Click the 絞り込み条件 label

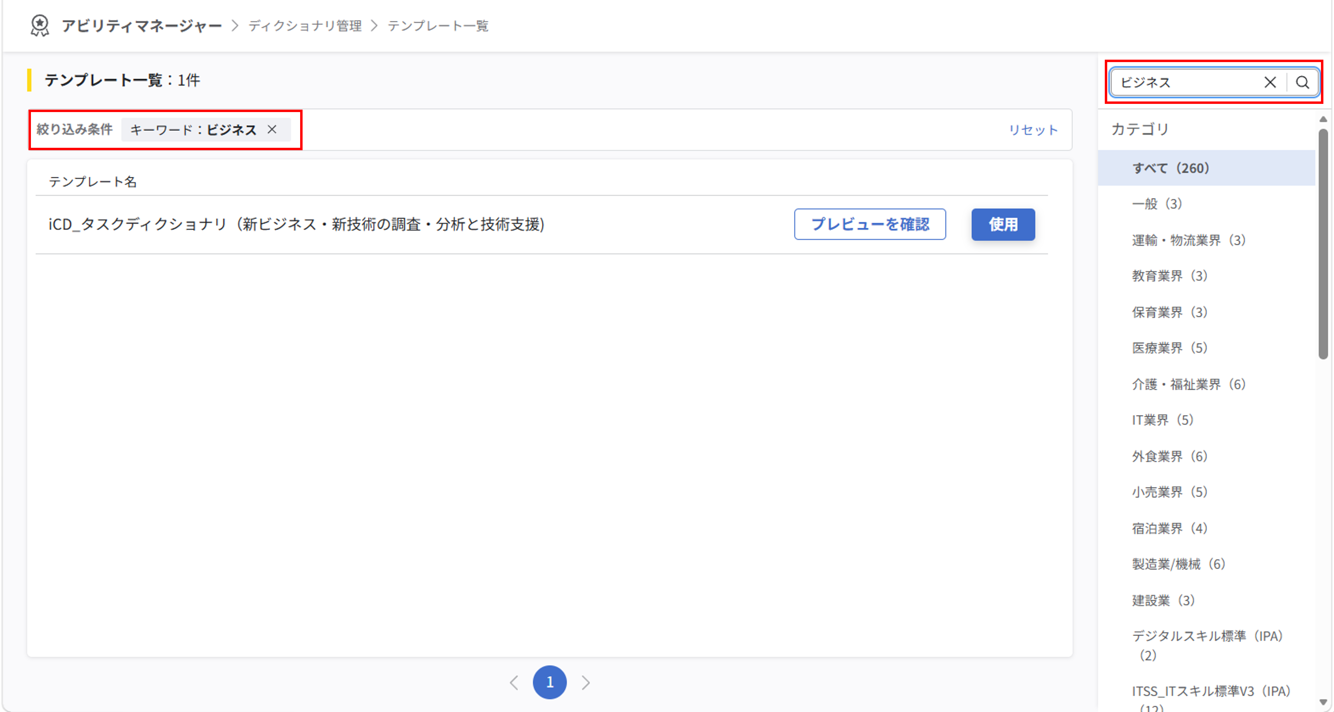(x=75, y=129)
